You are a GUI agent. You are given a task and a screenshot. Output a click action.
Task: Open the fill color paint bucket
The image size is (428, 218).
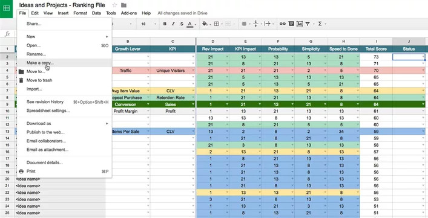pyautogui.click(x=205, y=24)
